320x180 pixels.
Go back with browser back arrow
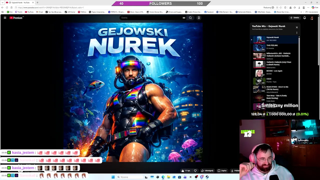(2, 7)
